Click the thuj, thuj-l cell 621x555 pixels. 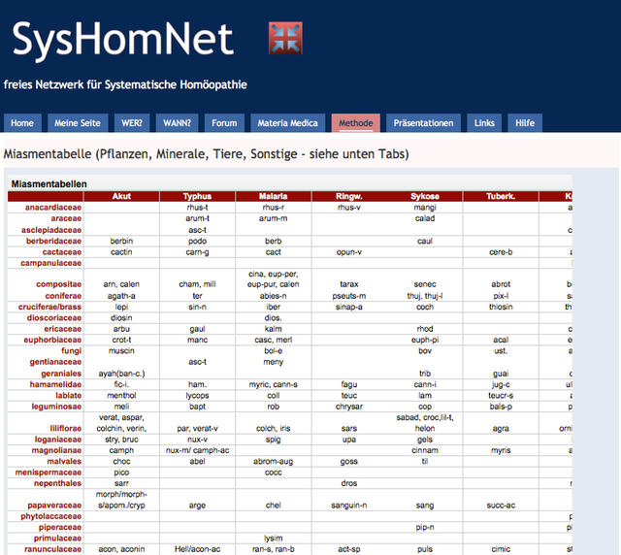click(425, 296)
